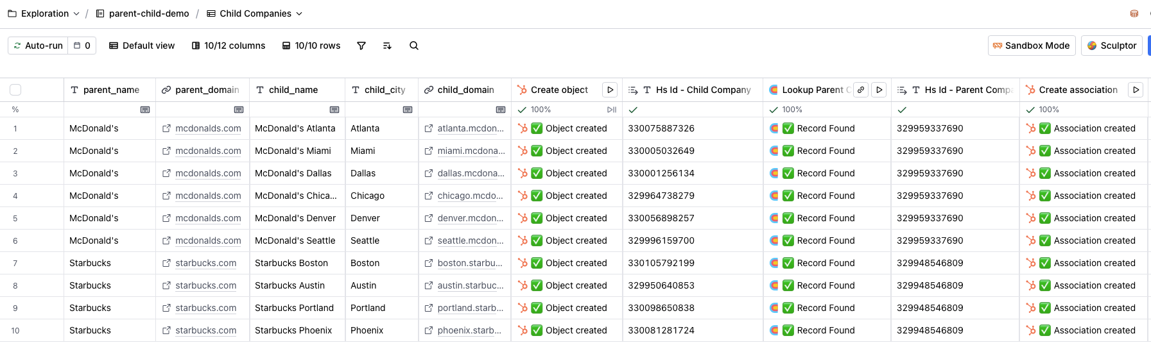Open the mcdonalds.com link in row 1
Viewport: 1151px width, 345px height.
pos(208,128)
